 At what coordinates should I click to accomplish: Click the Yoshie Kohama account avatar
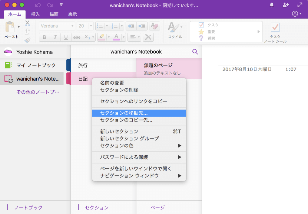pos(8,52)
